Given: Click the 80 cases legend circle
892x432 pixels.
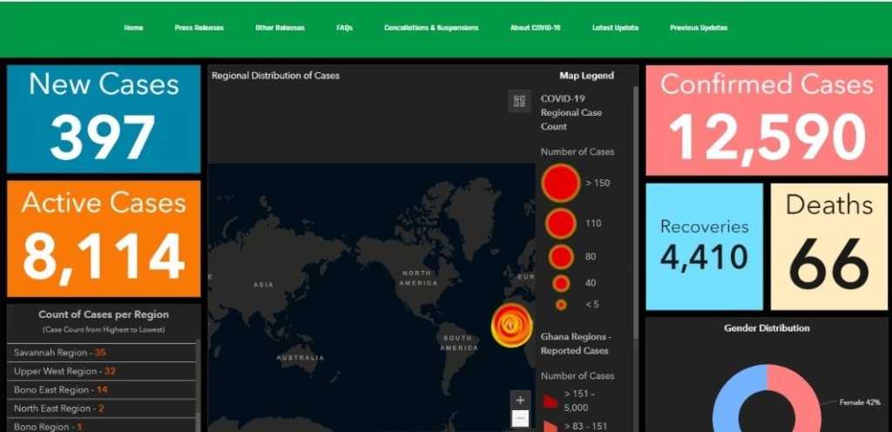Looking at the screenshot, I should point(561,257).
